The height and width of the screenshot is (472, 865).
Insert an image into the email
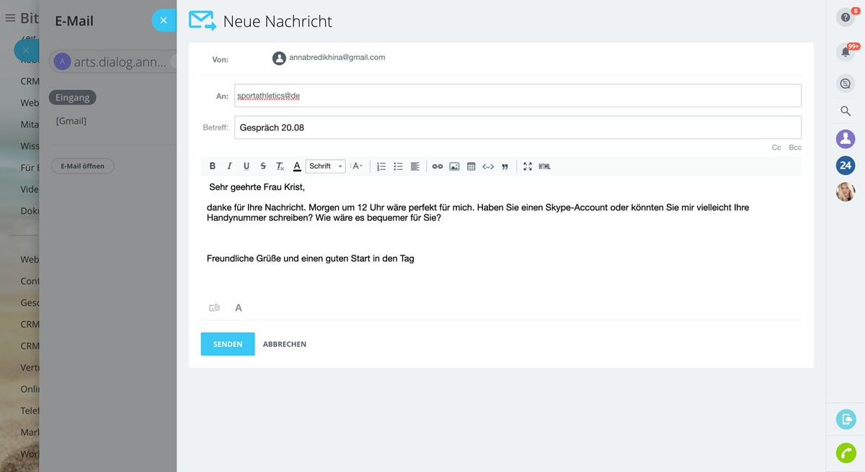[x=454, y=166]
